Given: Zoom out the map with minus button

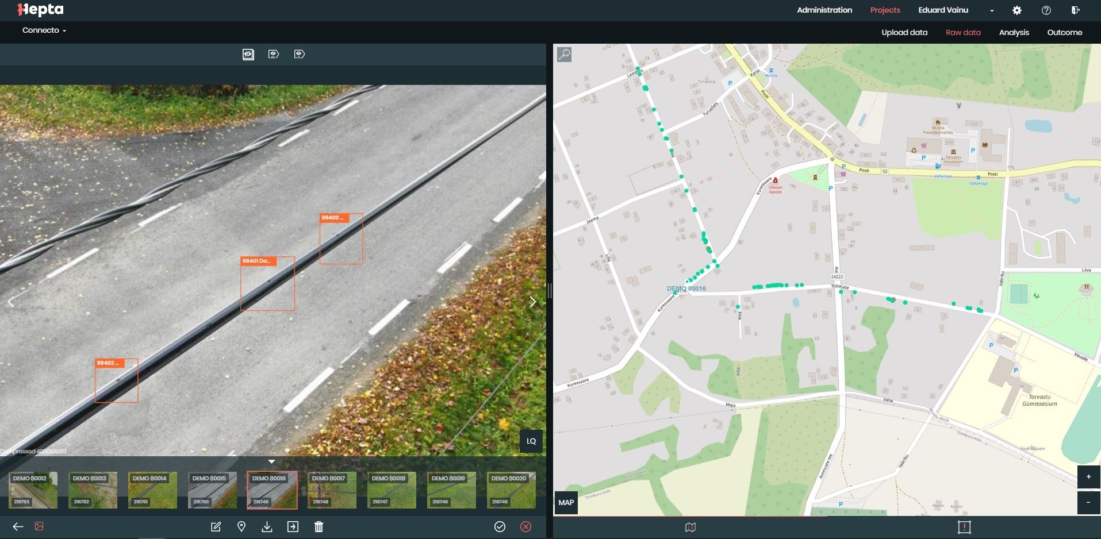Looking at the screenshot, I should tap(1088, 502).
